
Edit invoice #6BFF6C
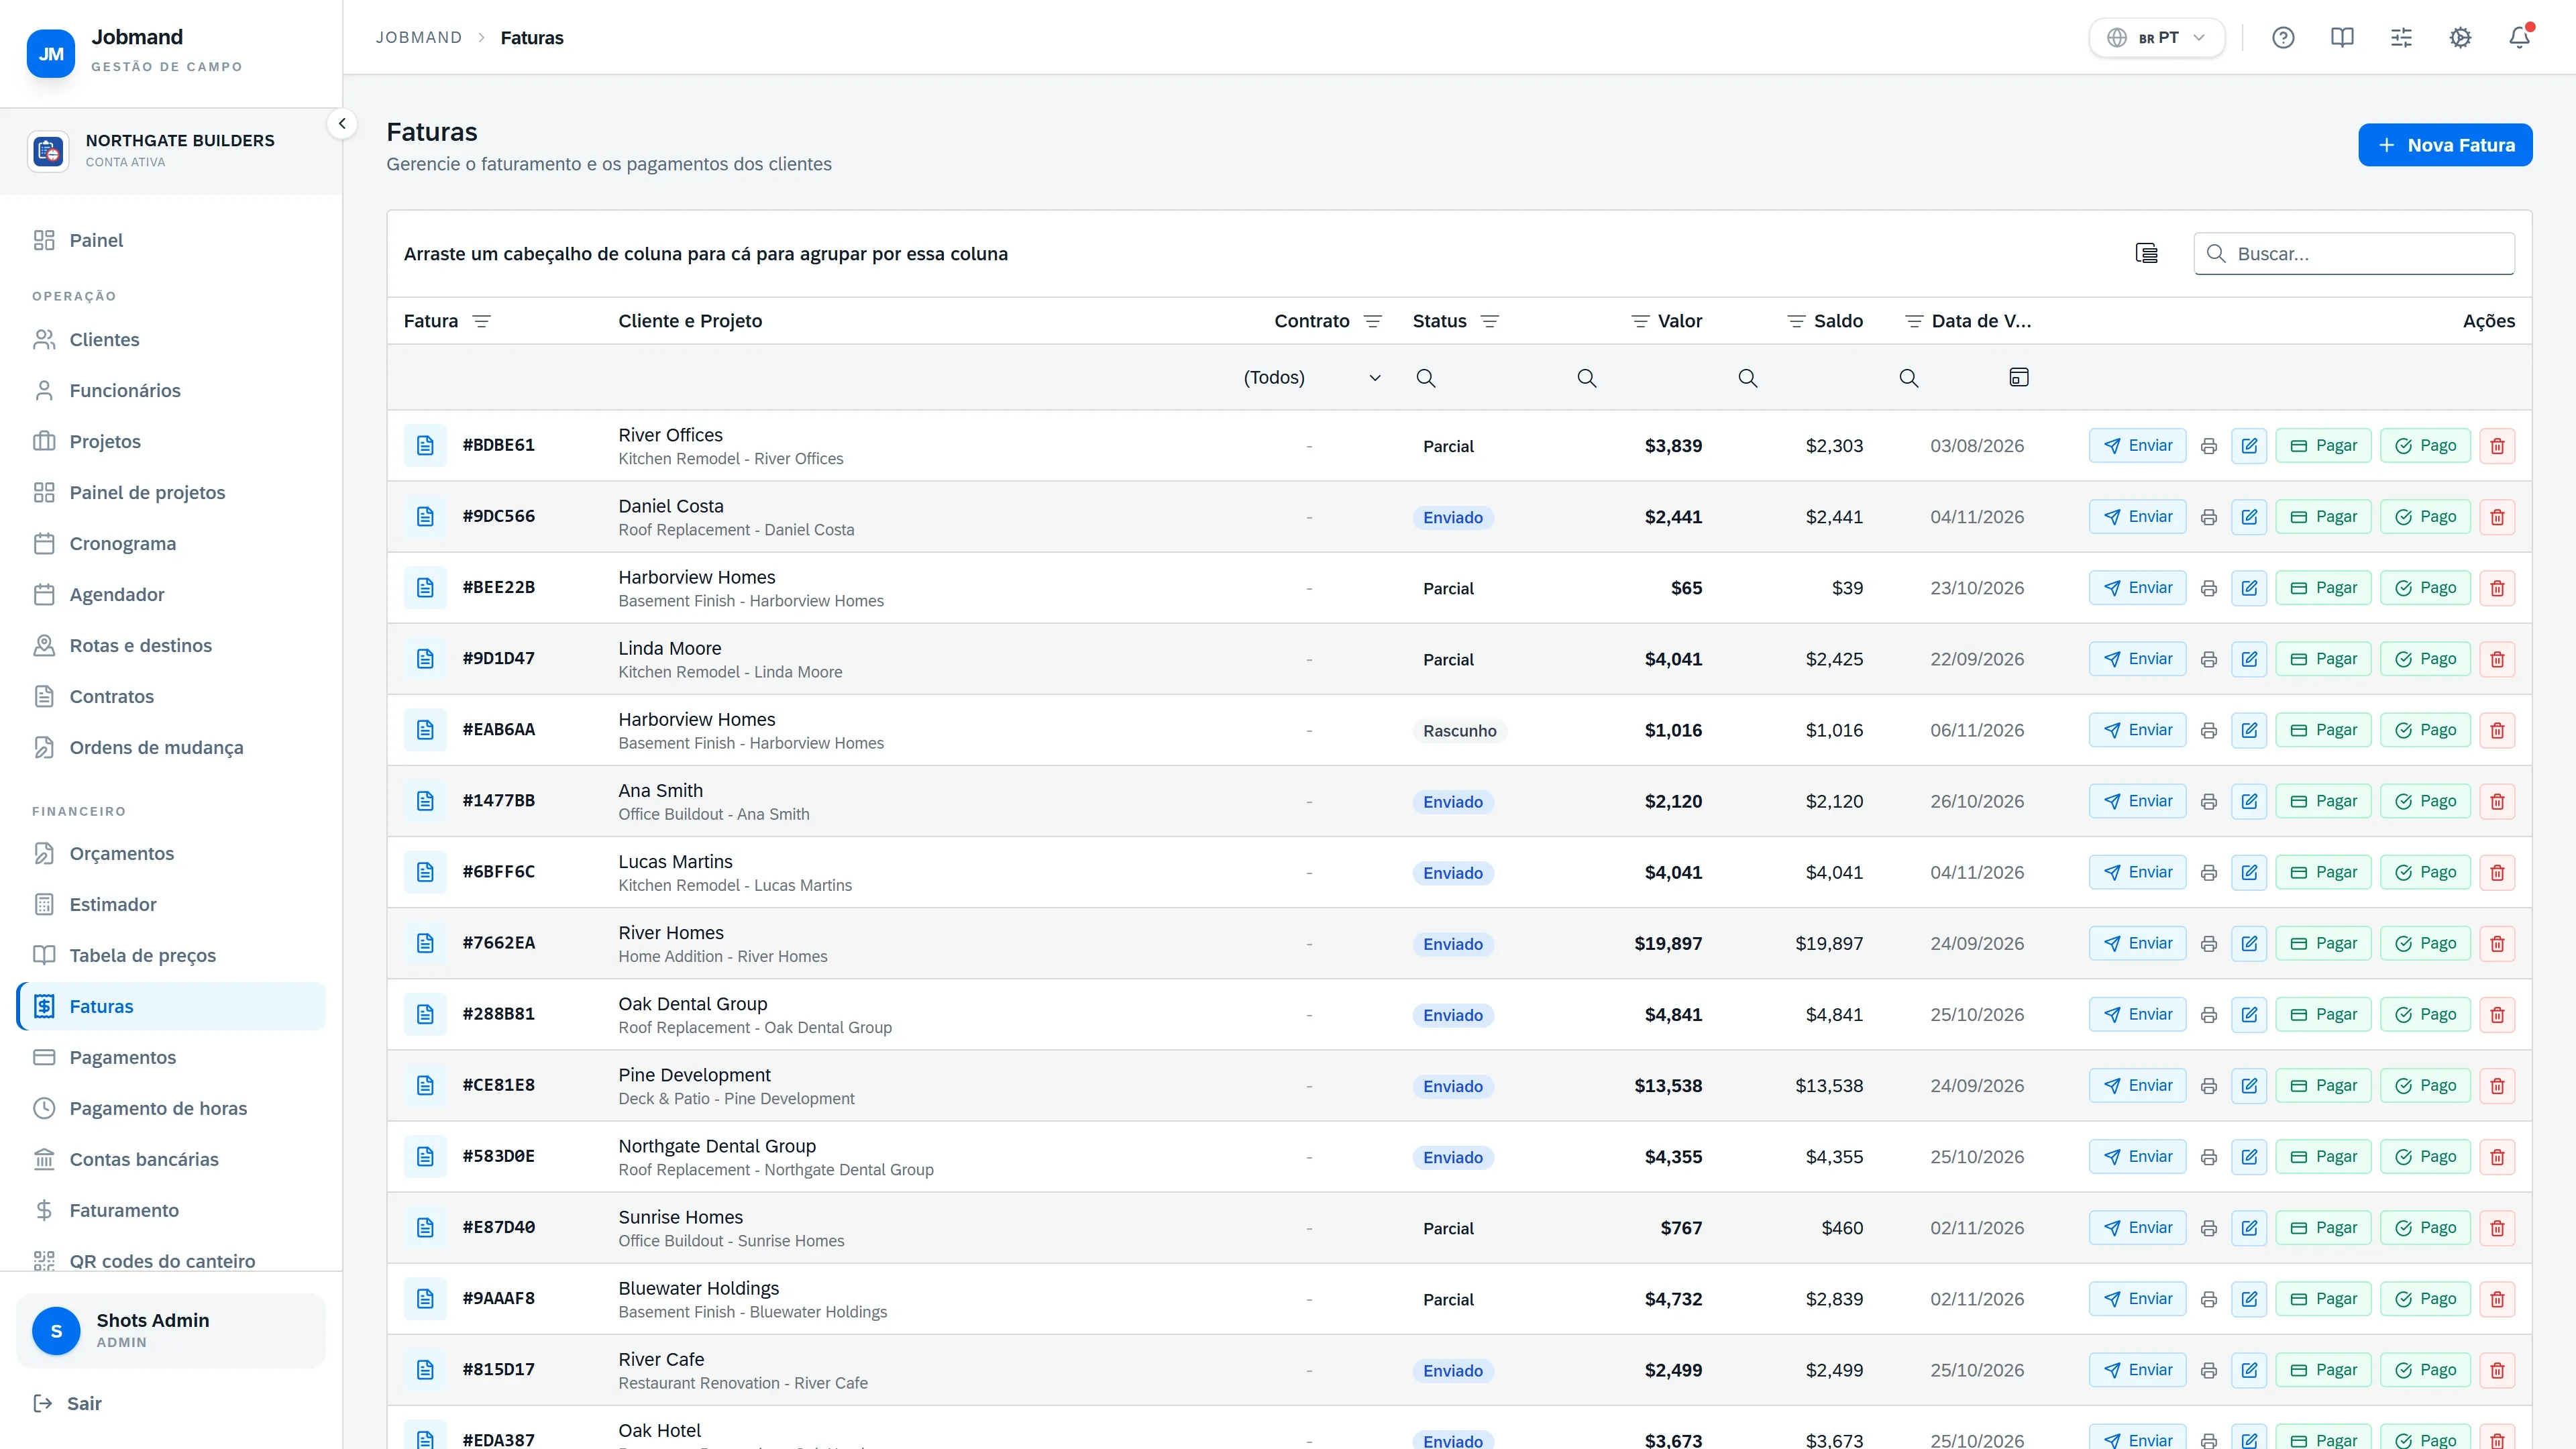click(2249, 872)
